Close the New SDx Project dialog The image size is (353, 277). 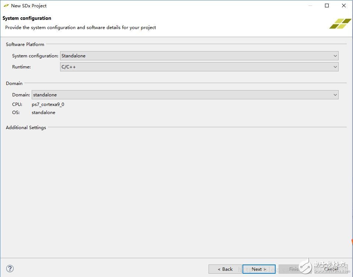344,6
